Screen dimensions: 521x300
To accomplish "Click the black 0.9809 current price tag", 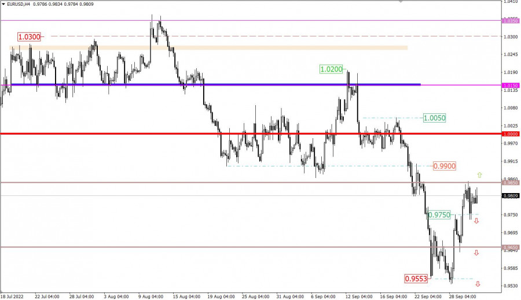I will pos(511,196).
